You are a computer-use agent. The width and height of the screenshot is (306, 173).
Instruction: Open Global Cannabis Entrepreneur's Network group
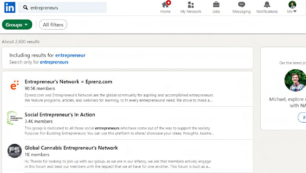click(x=71, y=148)
